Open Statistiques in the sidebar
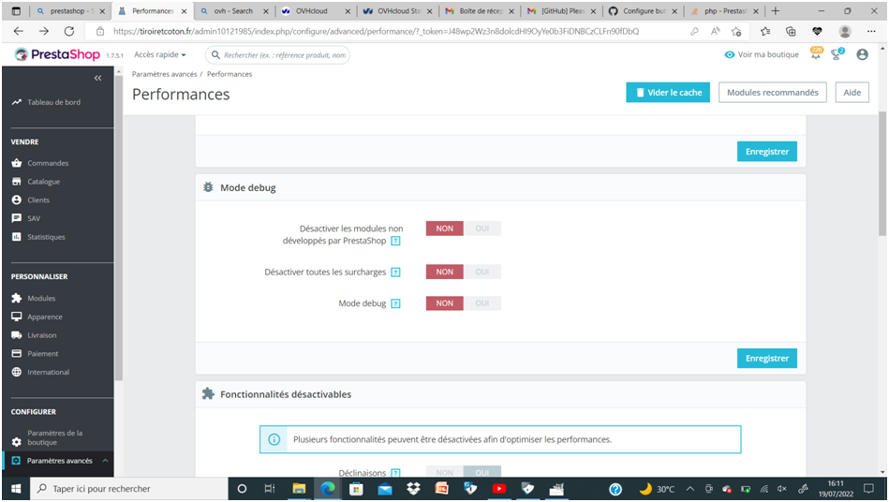Image resolution: width=889 pixels, height=502 pixels. pyautogui.click(x=47, y=237)
